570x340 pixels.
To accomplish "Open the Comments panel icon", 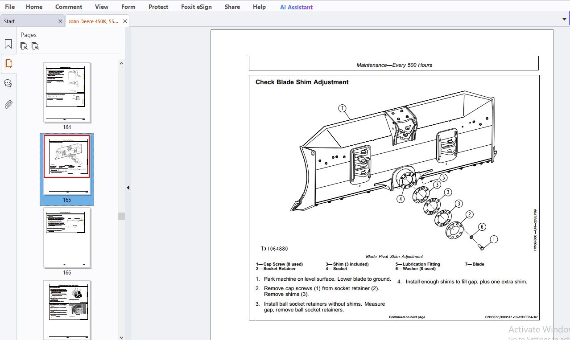I will click(x=8, y=83).
